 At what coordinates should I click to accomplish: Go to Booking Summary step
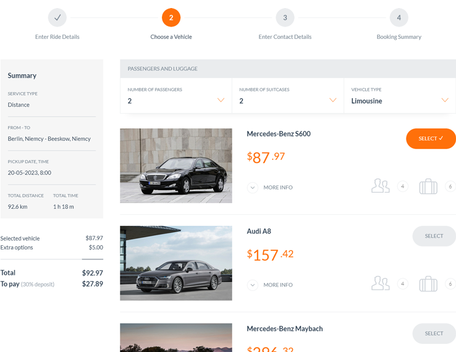click(x=399, y=37)
